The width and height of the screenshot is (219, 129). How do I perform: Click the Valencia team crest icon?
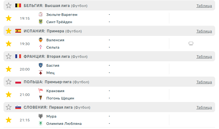[41, 40]
